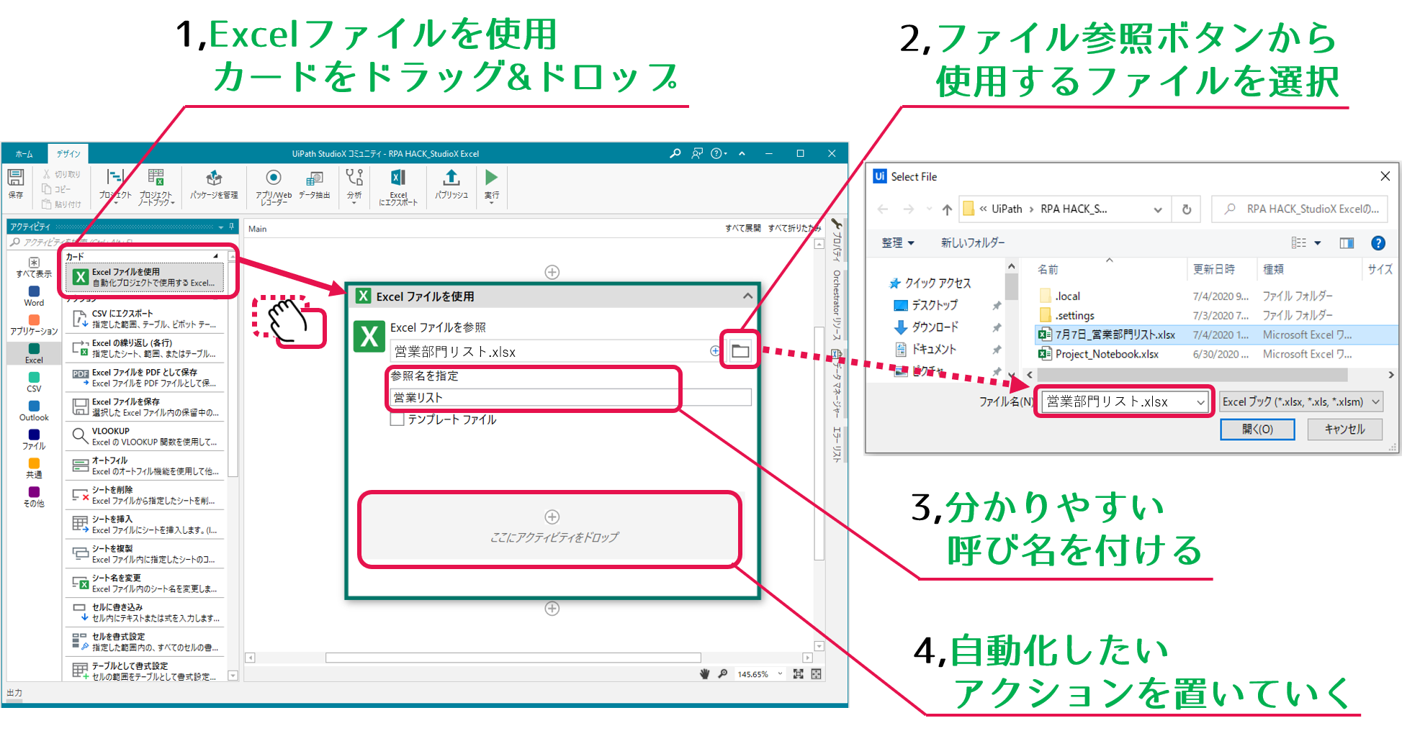Screen dimensions: 1402x736
Task: Open the Data Manager (データ マネージャー) side tab
Action: pos(837,383)
